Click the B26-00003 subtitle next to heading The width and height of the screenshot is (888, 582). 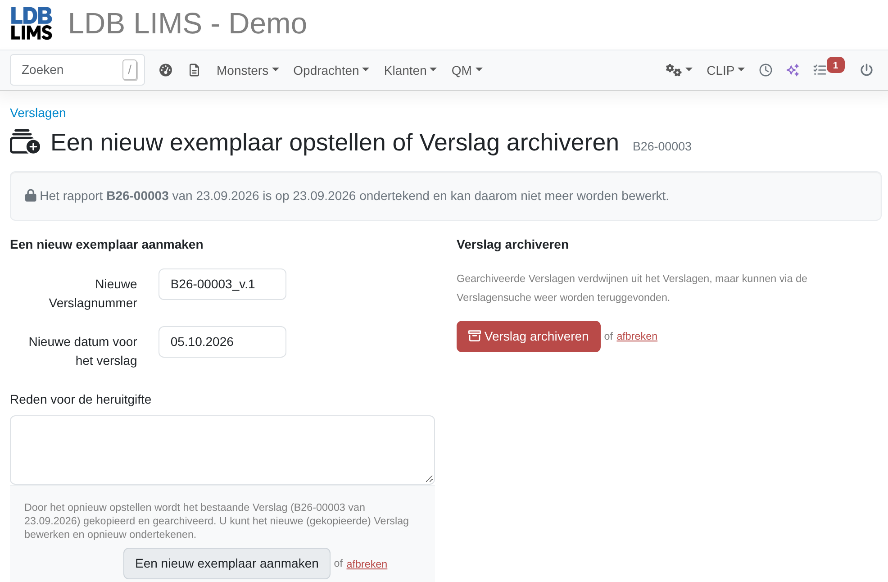pyautogui.click(x=662, y=146)
